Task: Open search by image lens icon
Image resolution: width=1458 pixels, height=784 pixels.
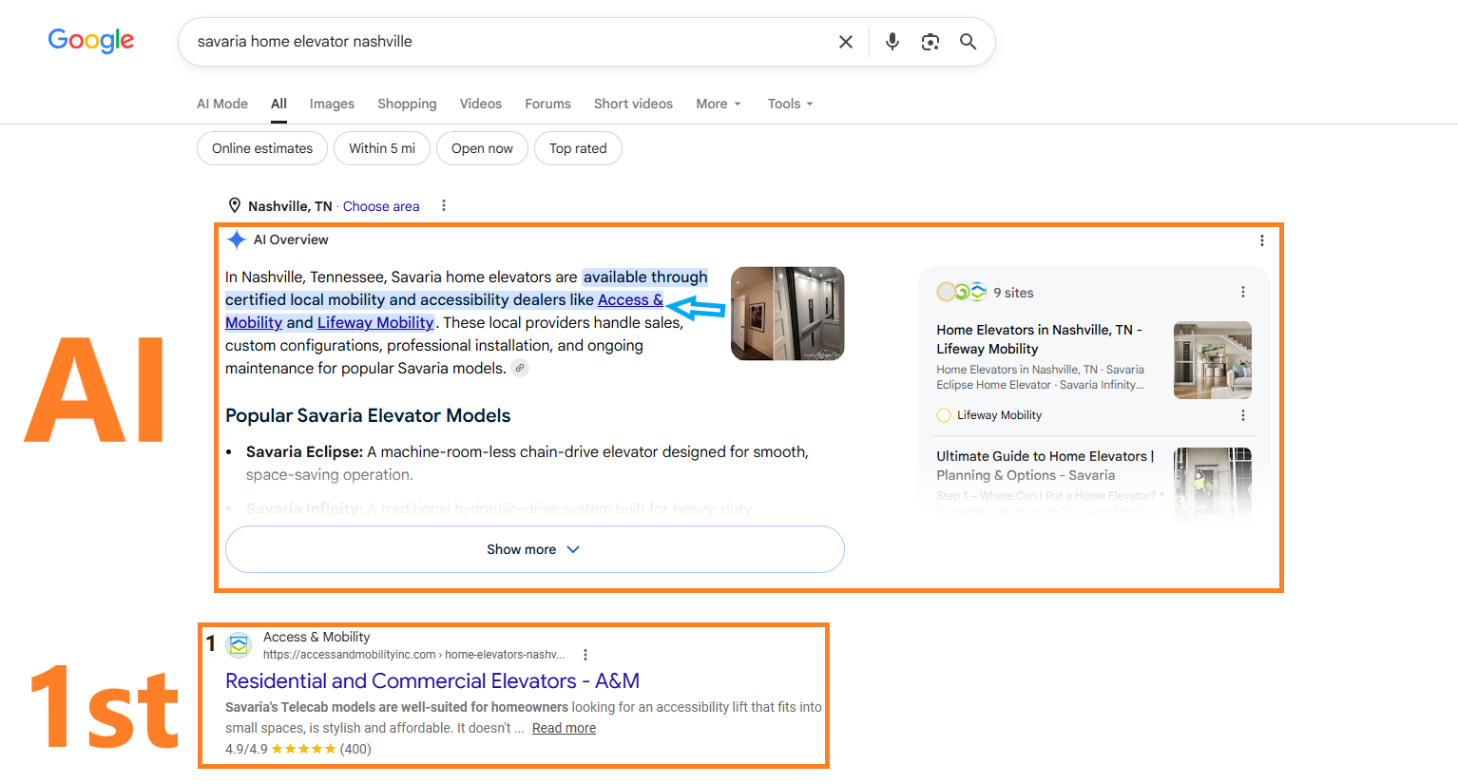Action: (930, 42)
